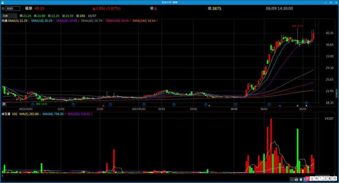This screenshot has width=339, height=183.
Task: Click the dot-cursor icon in bottom toolbar
Action: (x=321, y=179)
